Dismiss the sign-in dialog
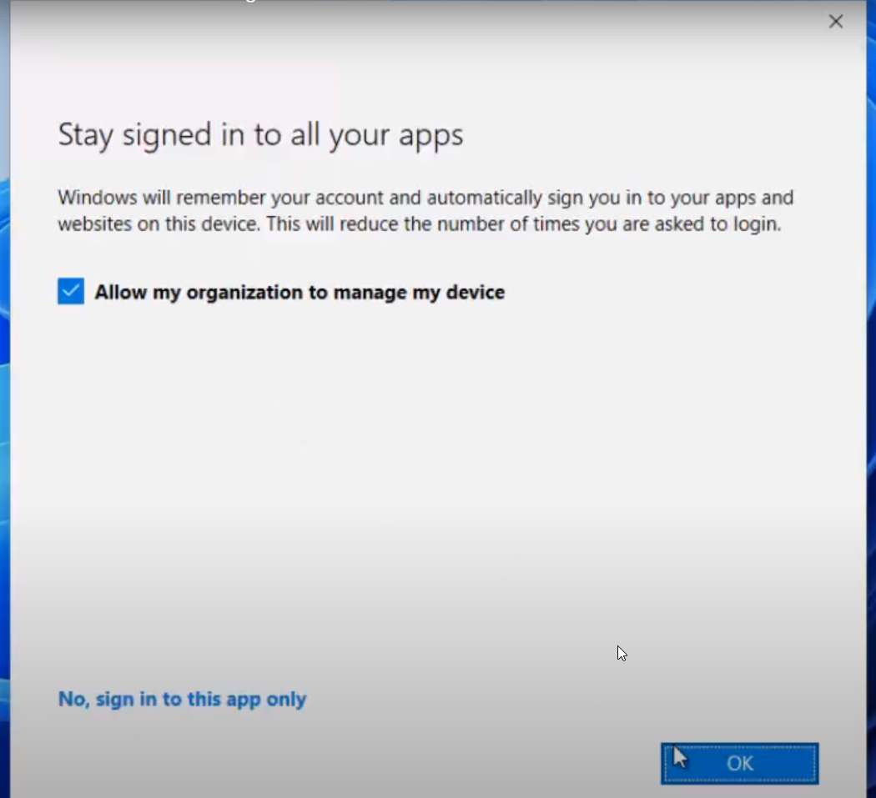The width and height of the screenshot is (876, 798). click(835, 21)
